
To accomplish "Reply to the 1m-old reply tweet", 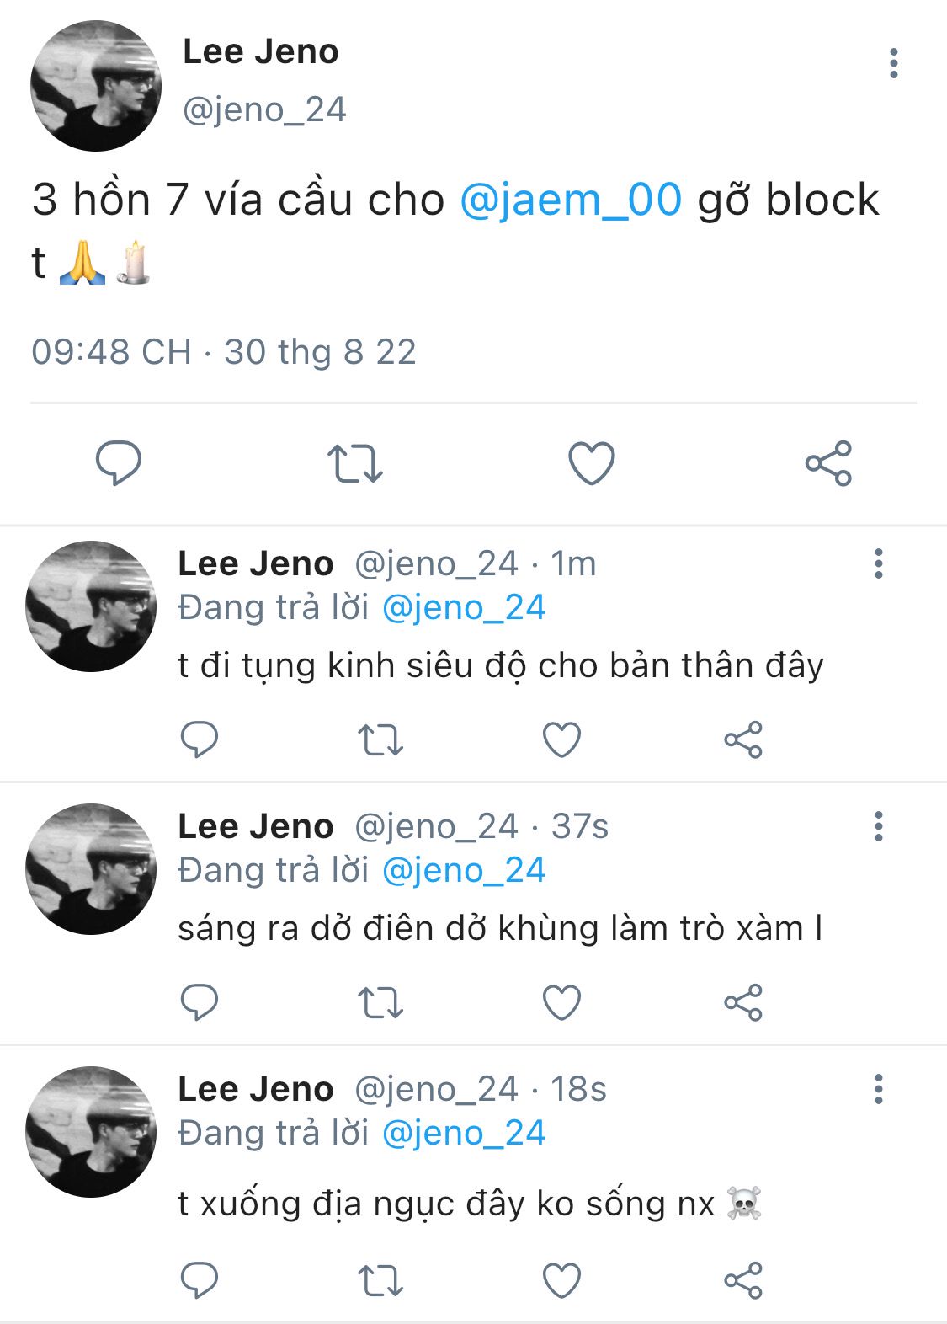I will pyautogui.click(x=200, y=740).
